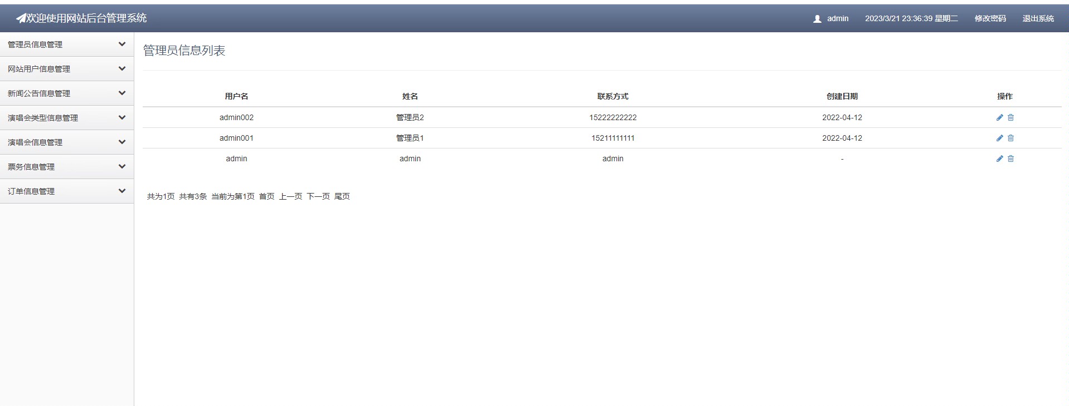
Task: Expand the 网站用户信息管理 chevron
Action: pos(122,68)
